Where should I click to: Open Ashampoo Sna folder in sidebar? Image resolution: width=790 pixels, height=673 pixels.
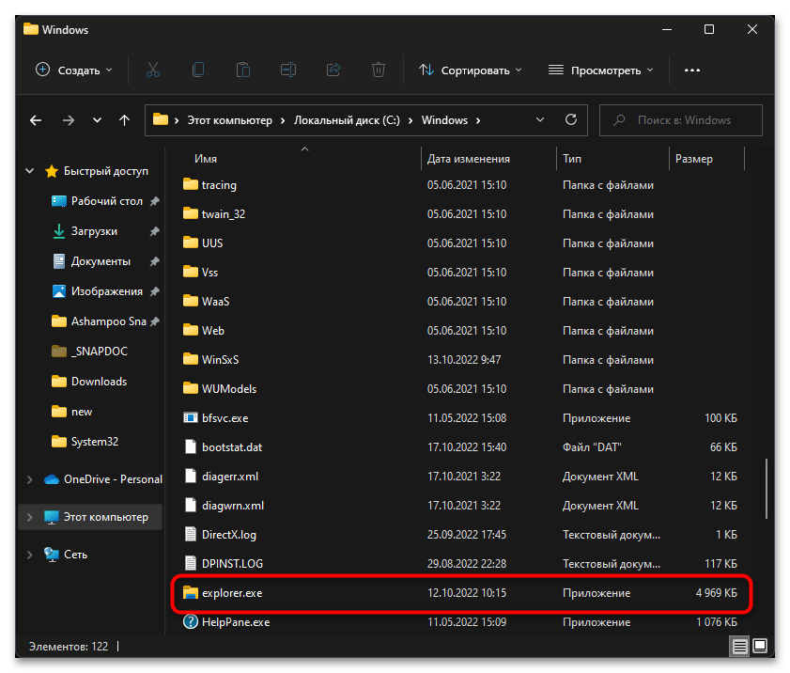(x=108, y=321)
